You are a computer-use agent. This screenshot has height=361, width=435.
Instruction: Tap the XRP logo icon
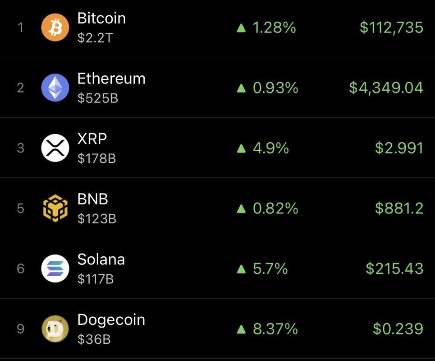pyautogui.click(x=55, y=148)
